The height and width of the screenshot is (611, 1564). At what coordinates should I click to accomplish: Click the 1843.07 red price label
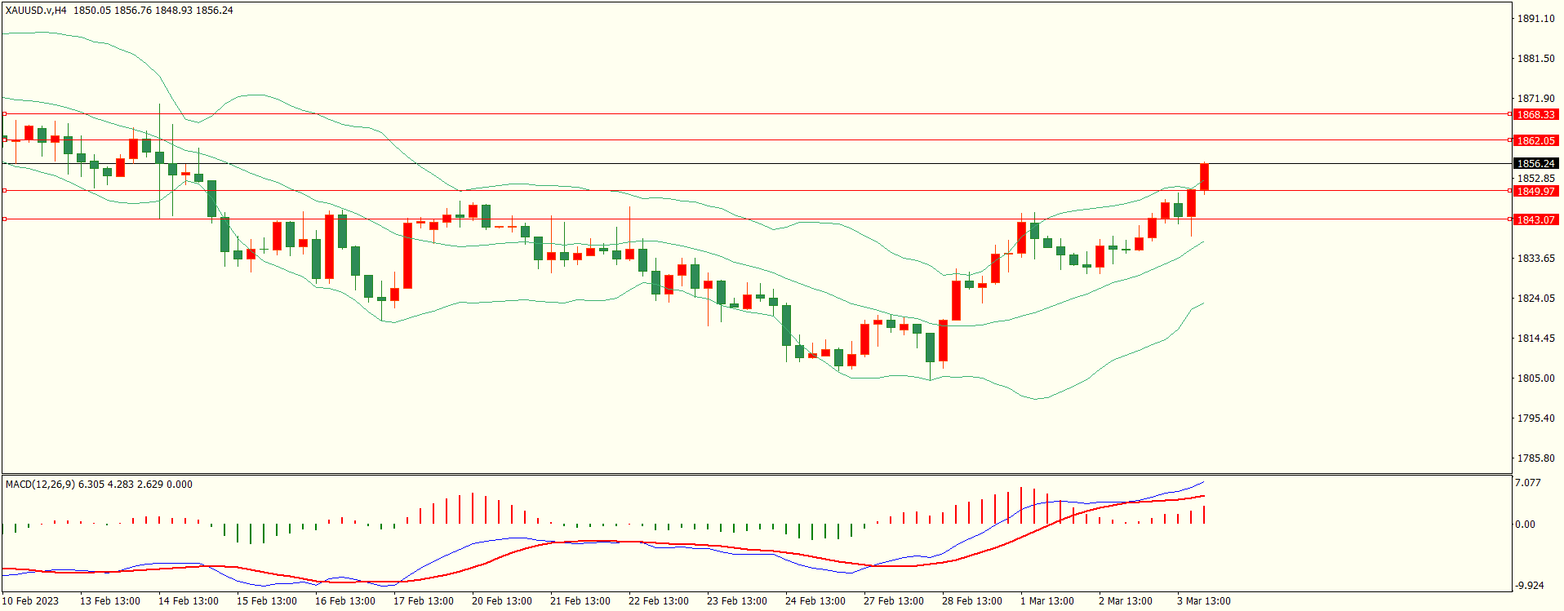coord(1535,220)
